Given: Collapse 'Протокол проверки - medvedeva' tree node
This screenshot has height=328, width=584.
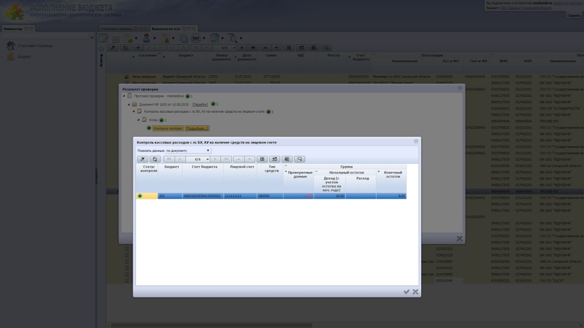Looking at the screenshot, I should click(124, 96).
